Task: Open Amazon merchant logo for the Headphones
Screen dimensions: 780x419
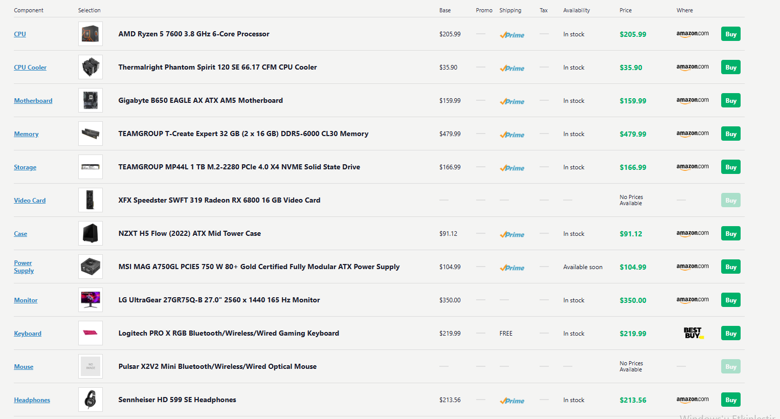Action: pyautogui.click(x=693, y=400)
